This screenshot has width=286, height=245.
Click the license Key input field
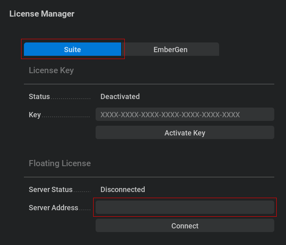[185, 114]
